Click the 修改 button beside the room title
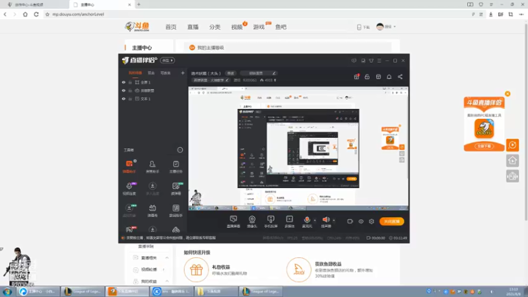The width and height of the screenshot is (528, 297). click(x=230, y=73)
